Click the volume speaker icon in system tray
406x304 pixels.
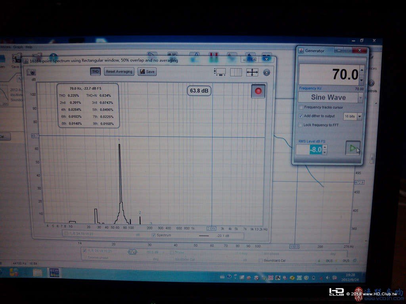click(x=327, y=277)
